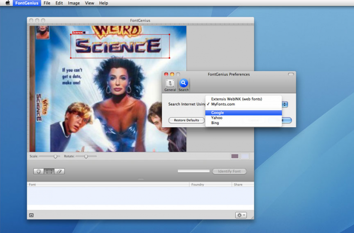
Task: Click the Share column header
Action: [243, 184]
